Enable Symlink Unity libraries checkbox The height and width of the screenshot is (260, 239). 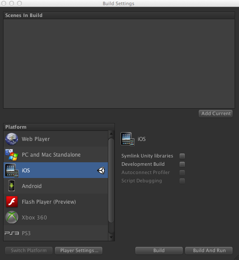182,156
